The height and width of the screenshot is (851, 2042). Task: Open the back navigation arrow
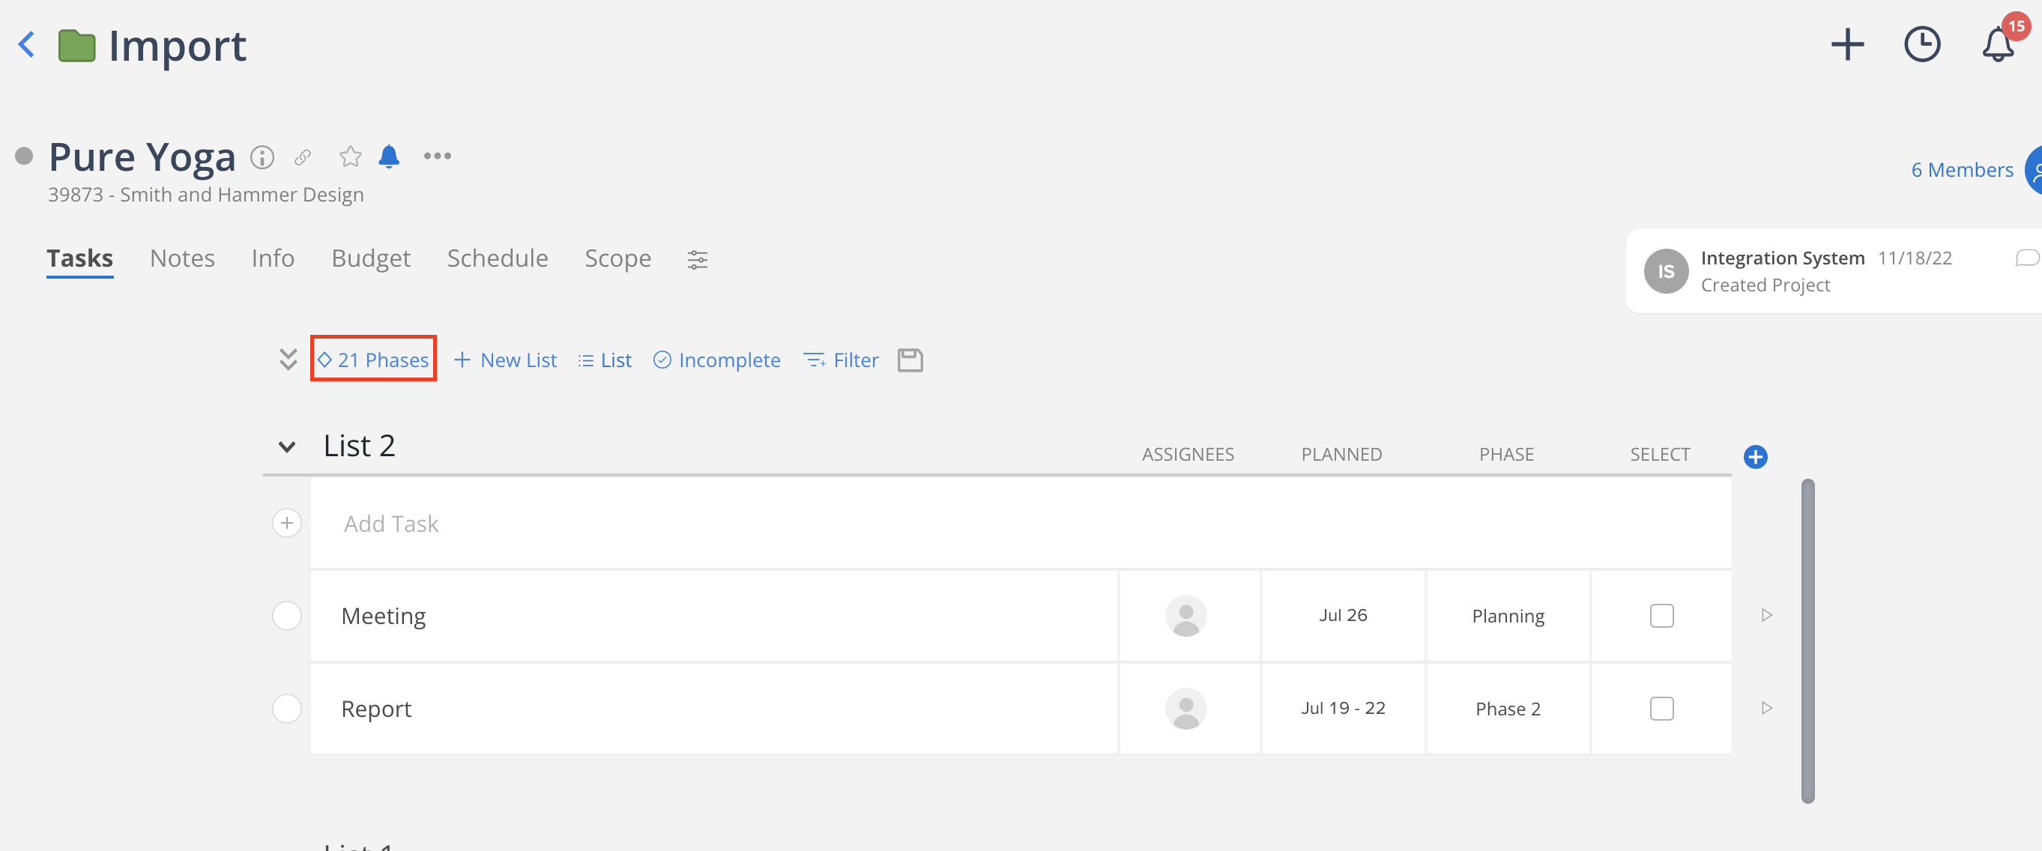pyautogui.click(x=26, y=45)
